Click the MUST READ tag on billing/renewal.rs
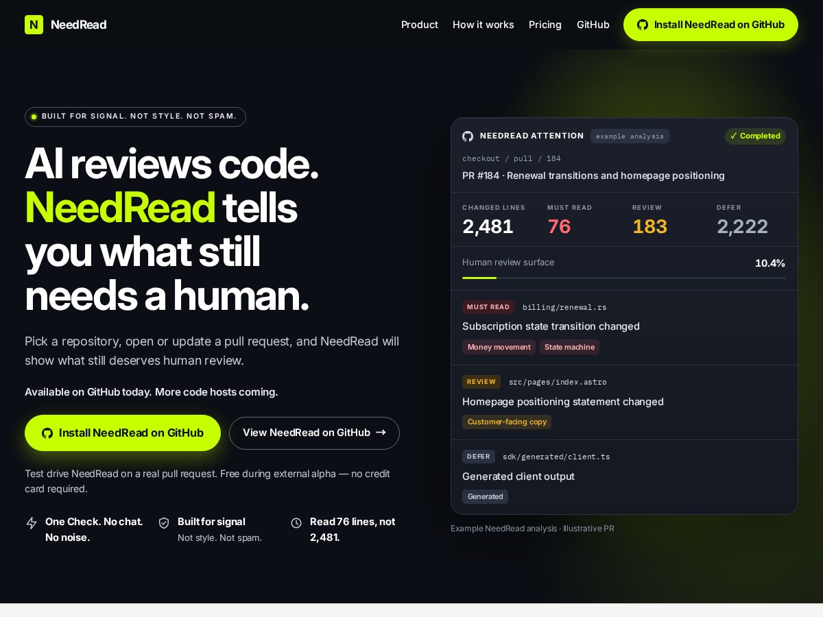The height and width of the screenshot is (617, 823). point(488,307)
